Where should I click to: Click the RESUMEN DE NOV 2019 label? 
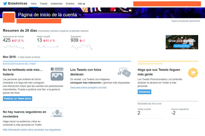coord(149,104)
